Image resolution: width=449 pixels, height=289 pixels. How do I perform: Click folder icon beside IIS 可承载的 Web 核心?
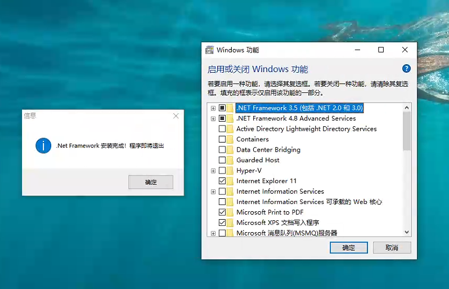[230, 202]
